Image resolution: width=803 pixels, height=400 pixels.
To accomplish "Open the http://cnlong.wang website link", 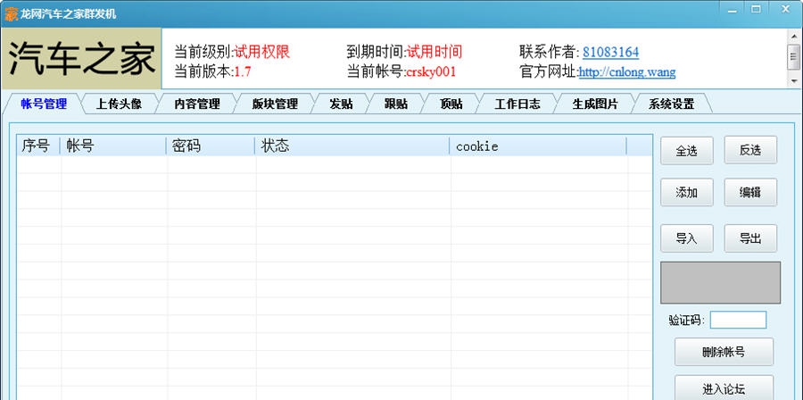I will tap(627, 72).
